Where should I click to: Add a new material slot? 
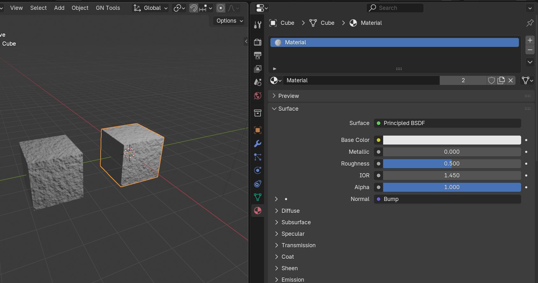click(x=530, y=40)
